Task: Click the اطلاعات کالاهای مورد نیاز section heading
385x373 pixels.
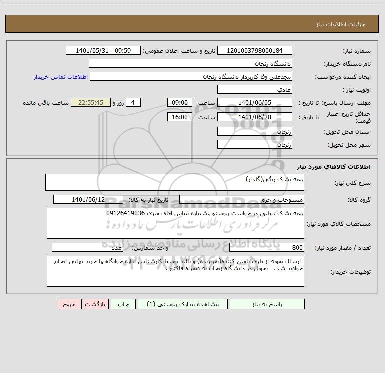Action: click(x=334, y=167)
